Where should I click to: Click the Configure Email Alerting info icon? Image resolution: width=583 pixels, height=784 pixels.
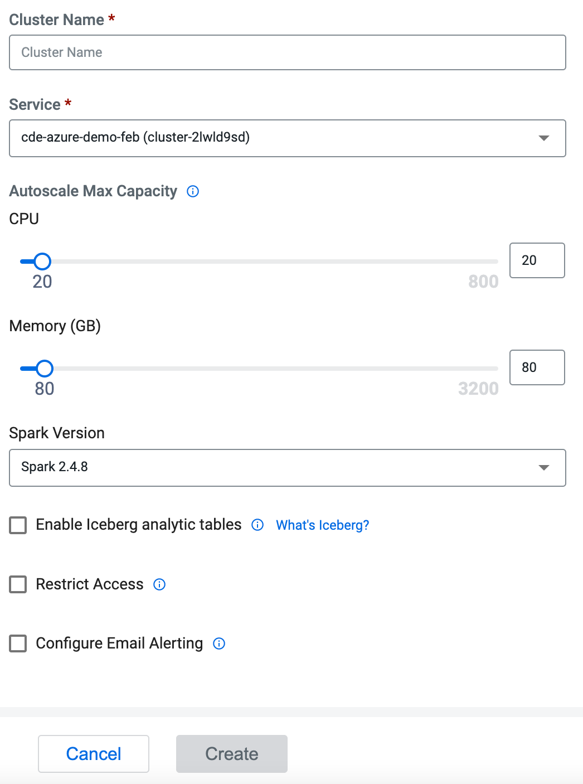pyautogui.click(x=219, y=643)
